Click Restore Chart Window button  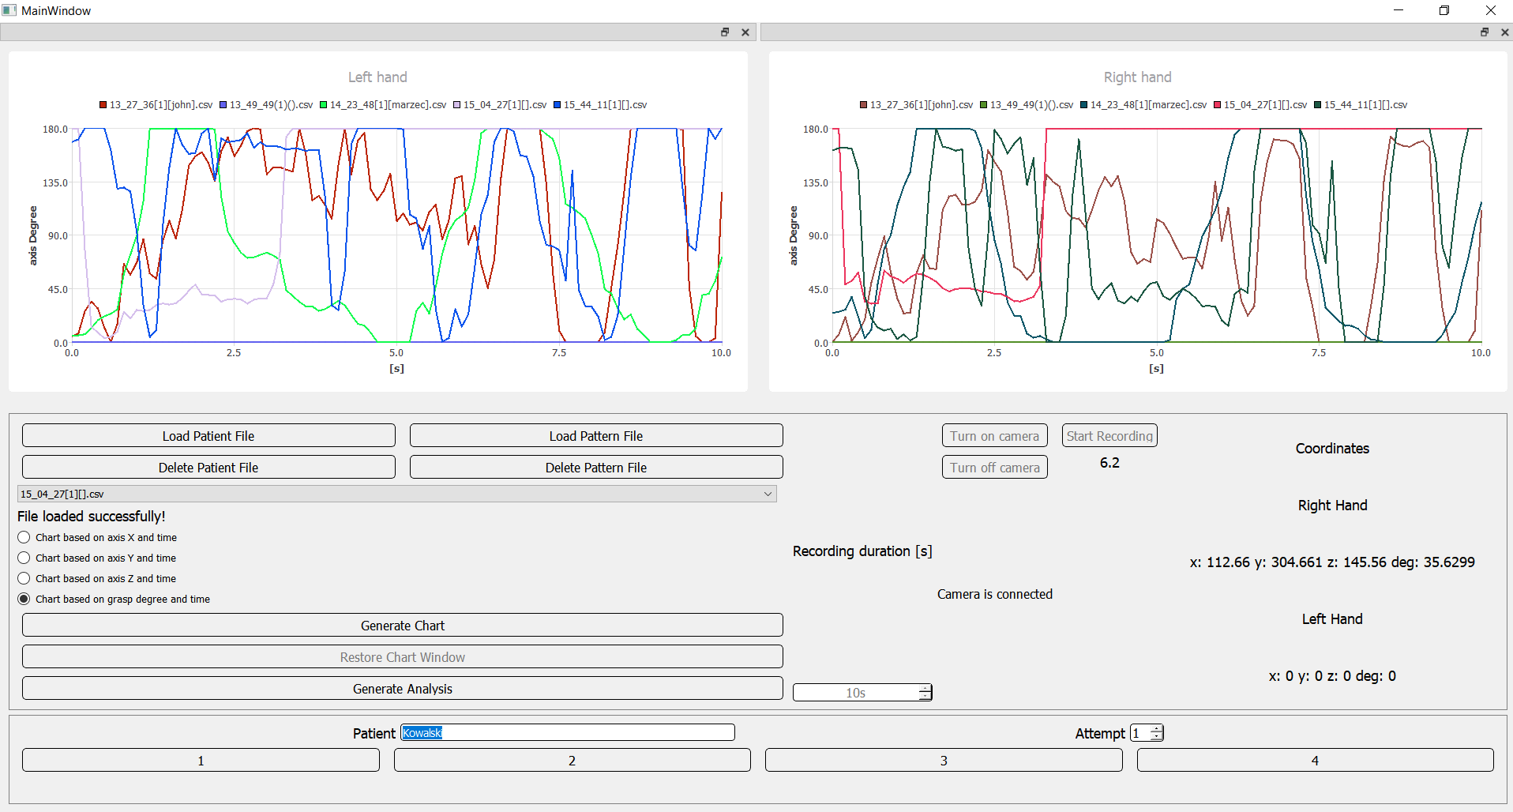(x=403, y=657)
